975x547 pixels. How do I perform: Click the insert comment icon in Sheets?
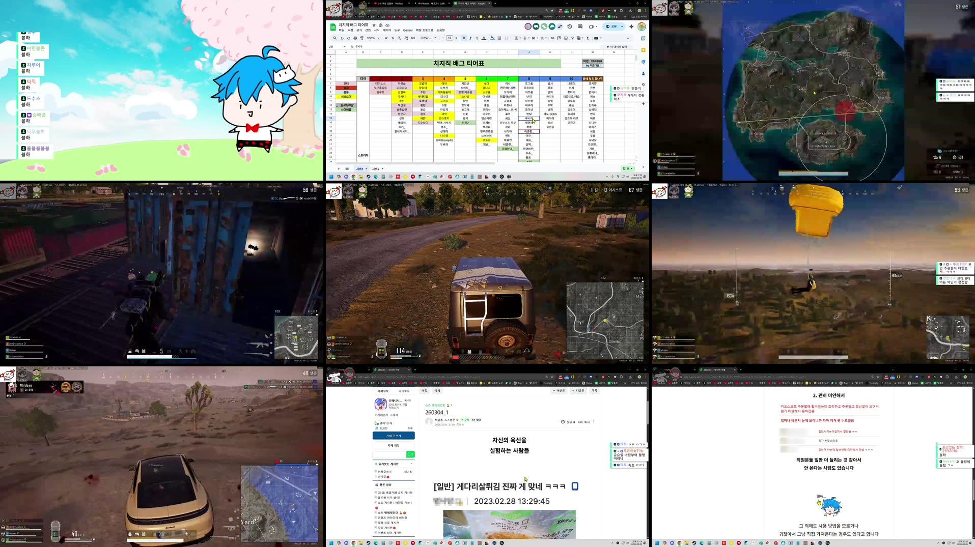pyautogui.click(x=559, y=38)
